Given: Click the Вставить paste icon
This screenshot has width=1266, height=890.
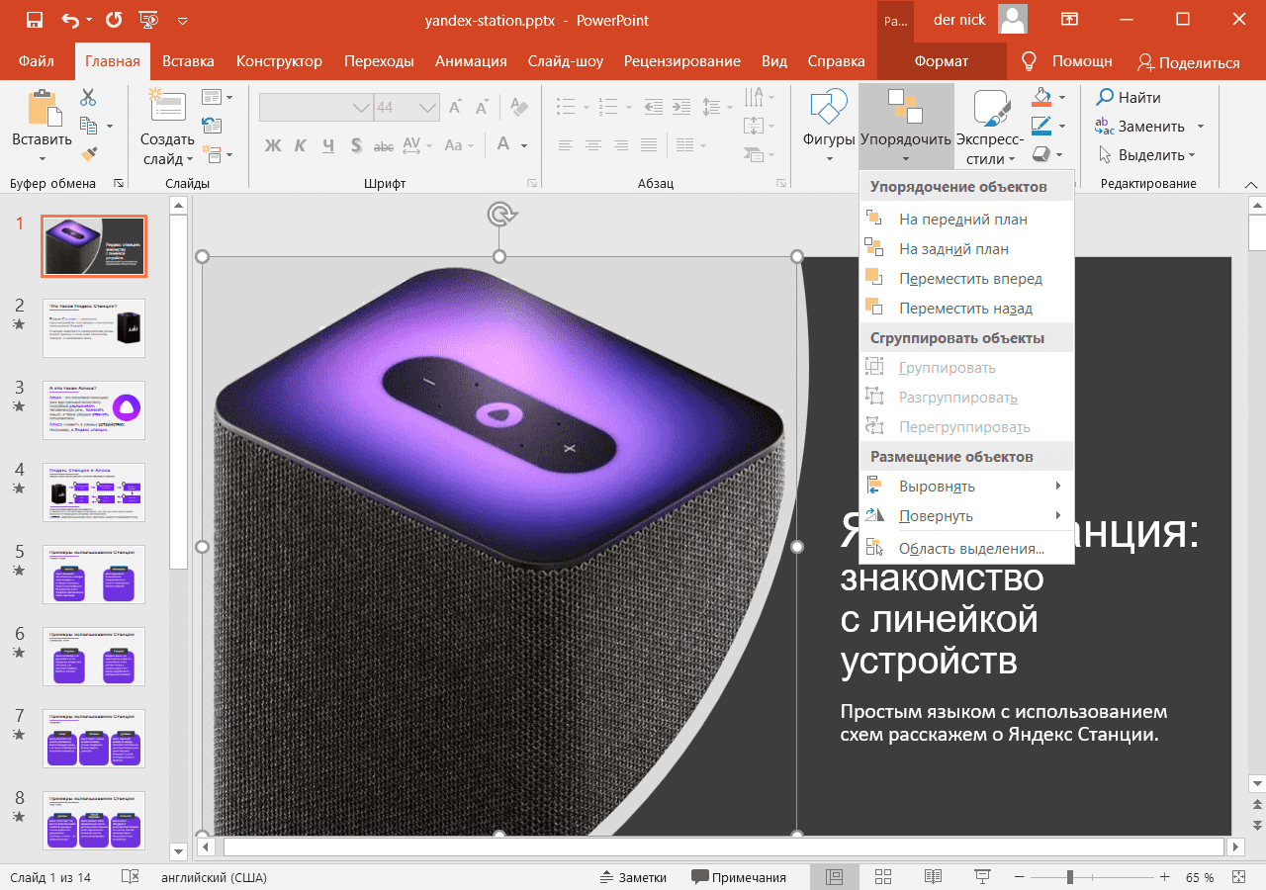Looking at the screenshot, I should (x=42, y=109).
